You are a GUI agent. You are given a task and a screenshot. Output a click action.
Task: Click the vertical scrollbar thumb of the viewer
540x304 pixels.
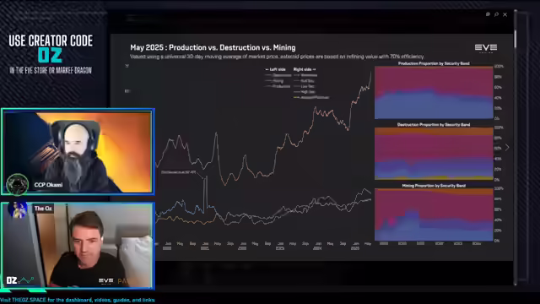[516, 39]
